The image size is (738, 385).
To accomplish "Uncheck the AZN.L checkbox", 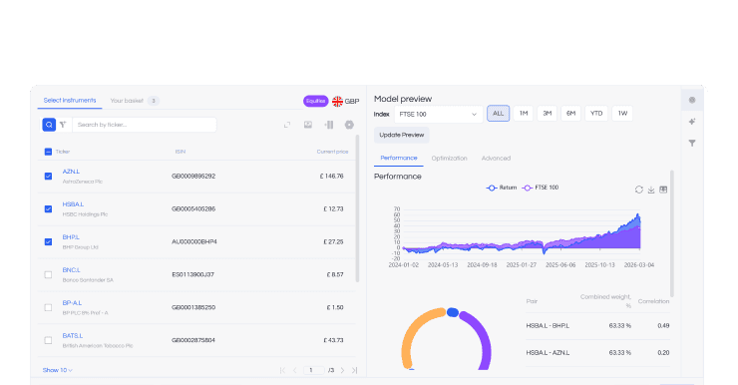I will [48, 176].
